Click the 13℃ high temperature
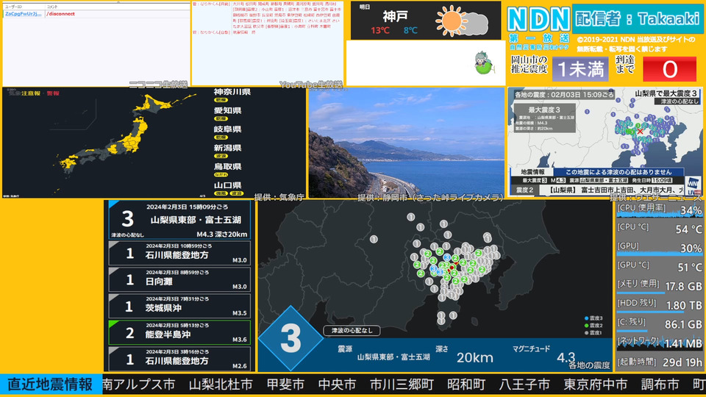Screen dimensions: 706x397 coord(380,31)
